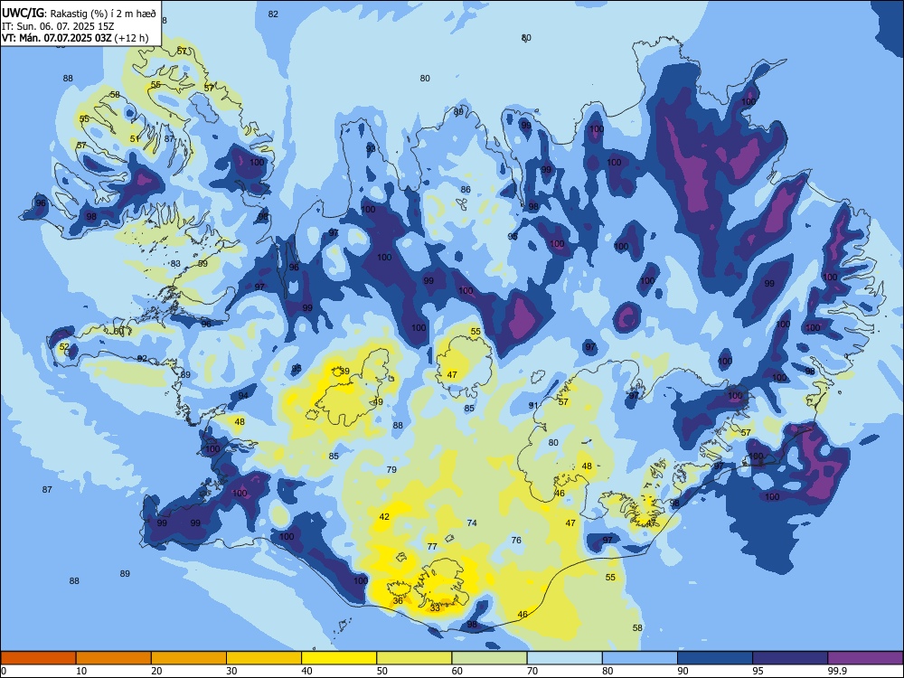Click the humidity value '52' on the western peninsula
This screenshot has width=904, height=678.
click(x=64, y=347)
